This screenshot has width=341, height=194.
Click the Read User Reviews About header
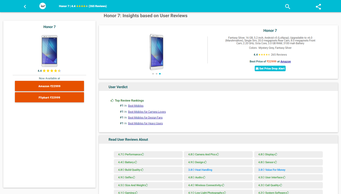(218, 139)
